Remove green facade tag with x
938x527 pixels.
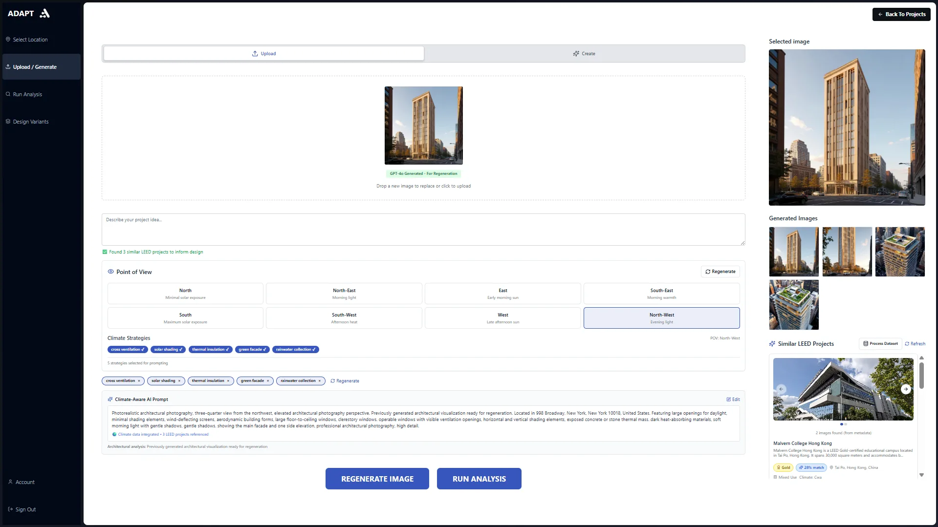point(268,381)
